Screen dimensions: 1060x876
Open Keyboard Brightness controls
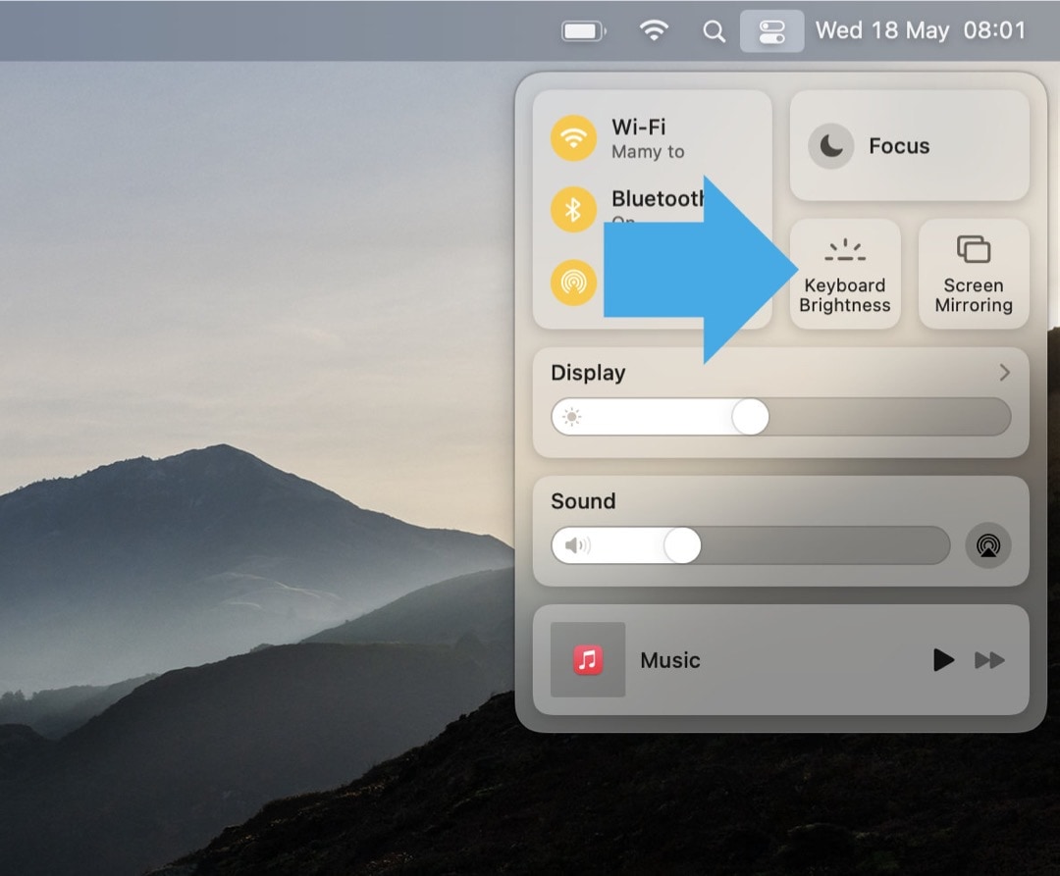click(844, 273)
